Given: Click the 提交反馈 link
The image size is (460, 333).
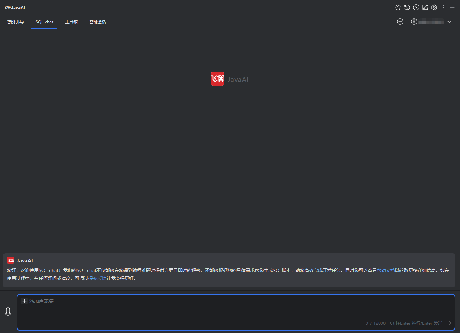Looking at the screenshot, I should pyautogui.click(x=97, y=278).
